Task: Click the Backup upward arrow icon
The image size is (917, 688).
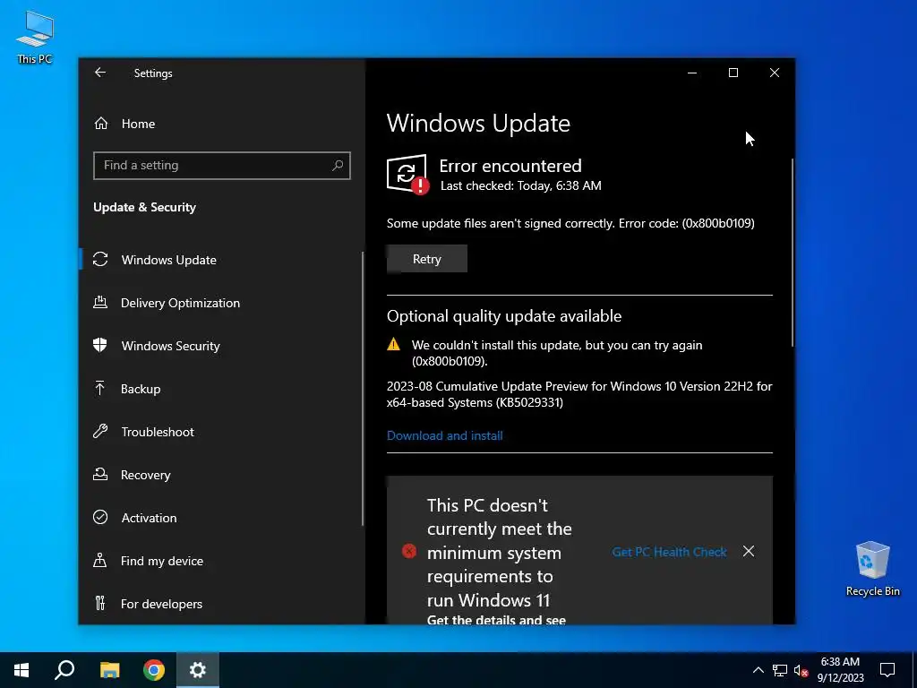Action: coord(100,388)
